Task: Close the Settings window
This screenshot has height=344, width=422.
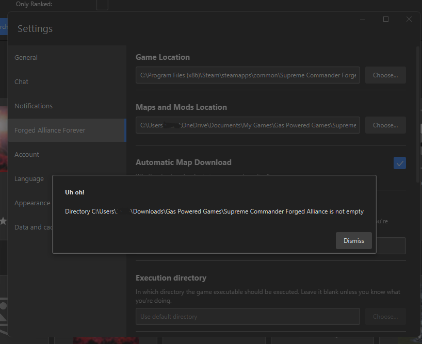Action: coord(409,19)
